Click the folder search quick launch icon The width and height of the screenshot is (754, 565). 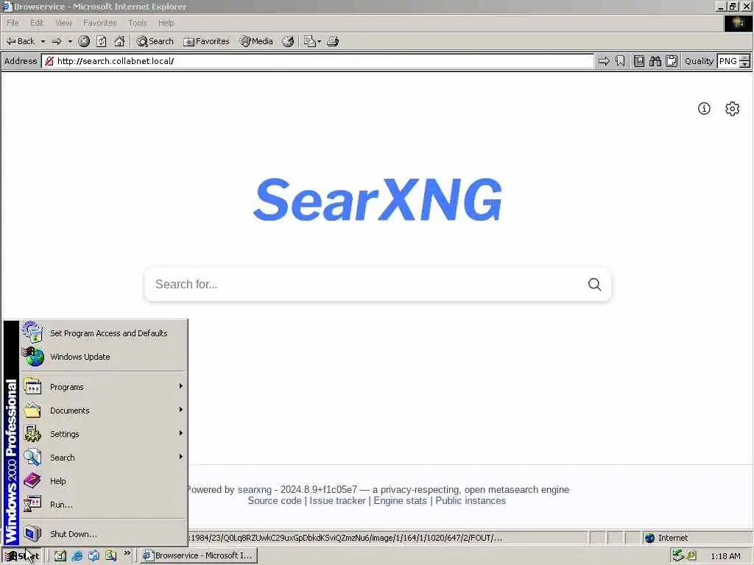(111, 556)
